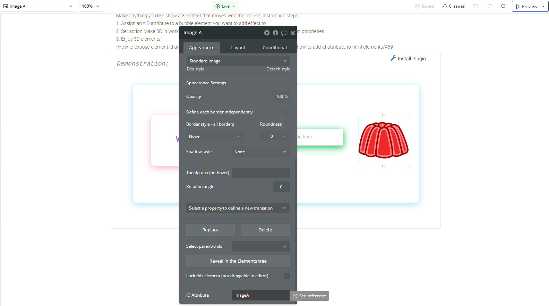The width and height of the screenshot is (549, 306).
Task: Open the Live version dropdown
Action: point(226,6)
